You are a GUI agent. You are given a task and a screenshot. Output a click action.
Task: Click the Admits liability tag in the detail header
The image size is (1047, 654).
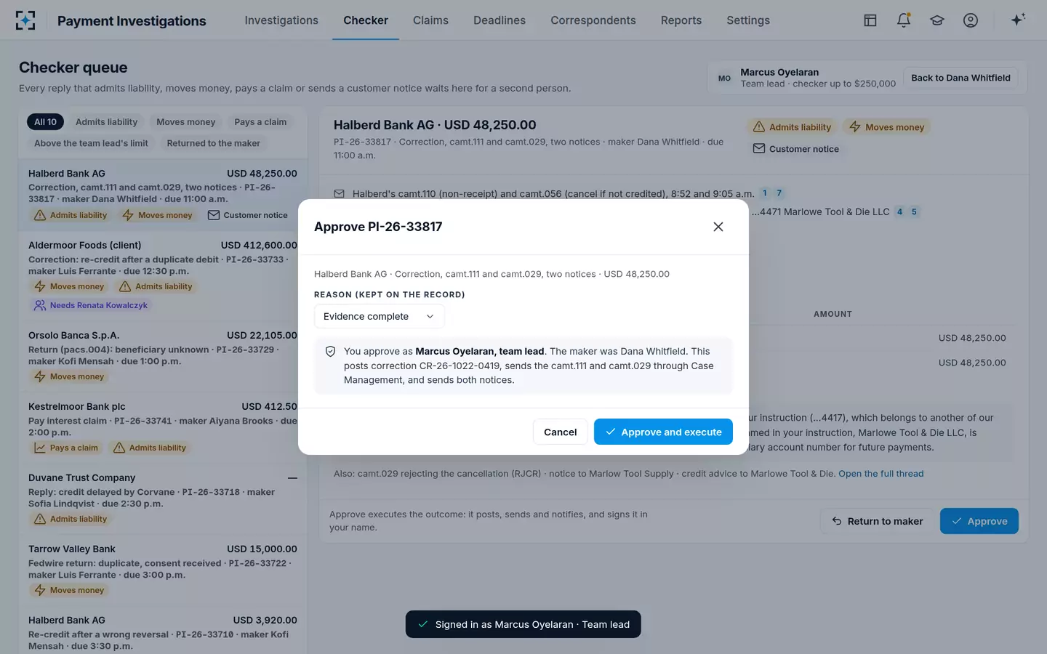coord(792,127)
